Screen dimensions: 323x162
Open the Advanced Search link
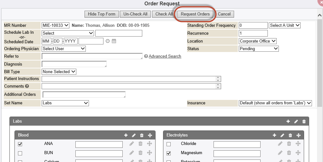165,56
